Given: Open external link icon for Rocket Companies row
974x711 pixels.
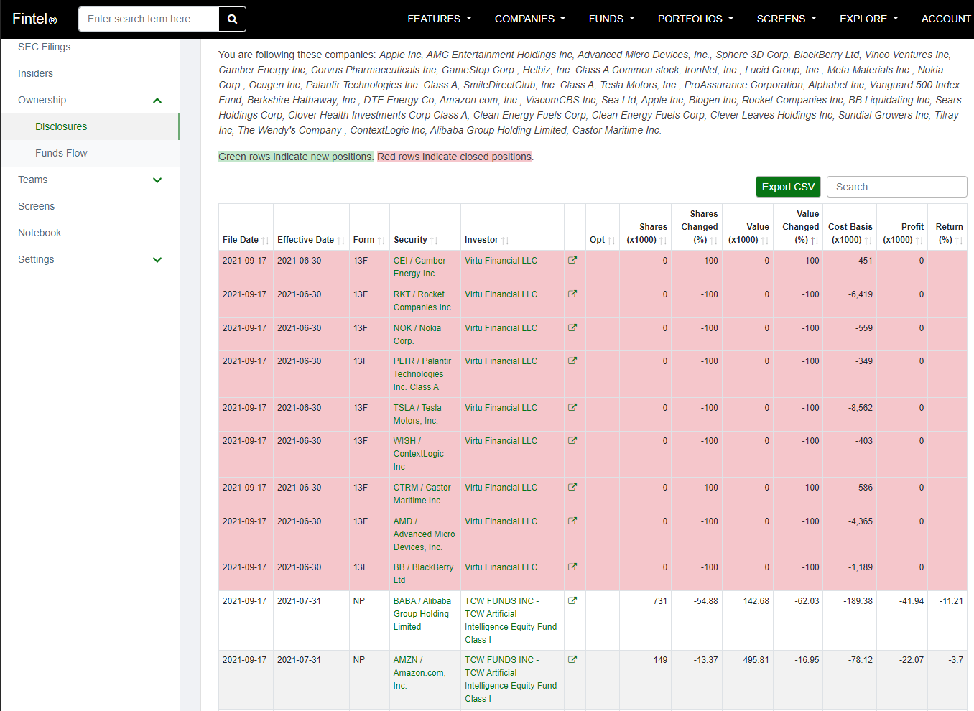Looking at the screenshot, I should pyautogui.click(x=572, y=294).
